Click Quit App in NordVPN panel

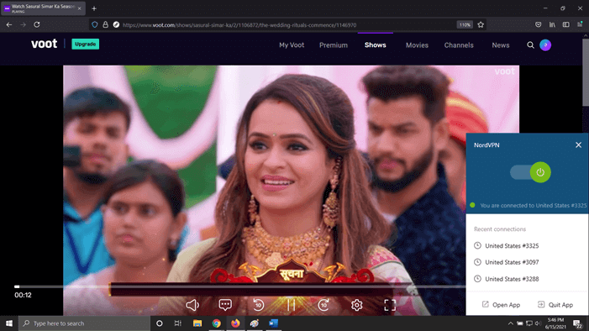pos(555,305)
